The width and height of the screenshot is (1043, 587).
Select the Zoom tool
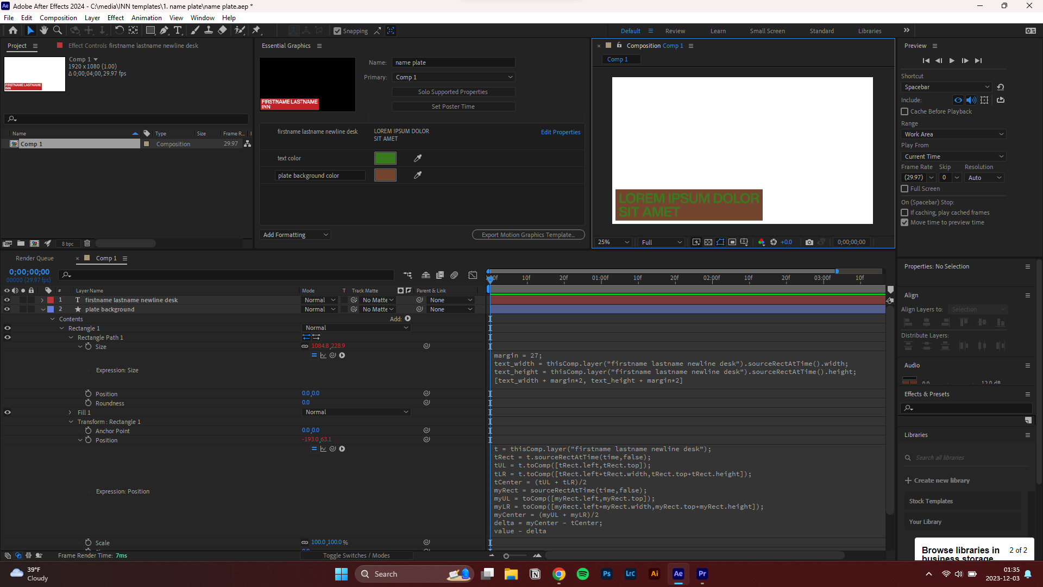click(x=57, y=30)
